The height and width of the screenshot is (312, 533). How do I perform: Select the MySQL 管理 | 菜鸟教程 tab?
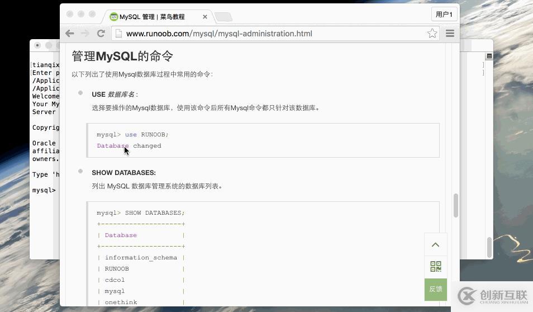click(x=152, y=17)
